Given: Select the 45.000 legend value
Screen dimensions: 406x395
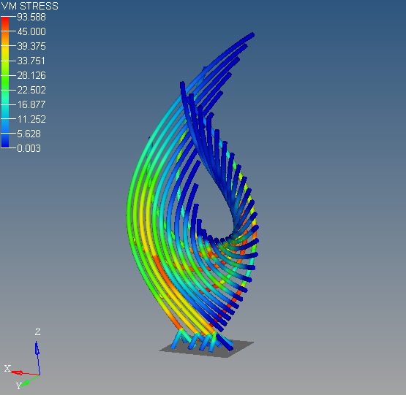Looking at the screenshot, I should (x=31, y=31).
